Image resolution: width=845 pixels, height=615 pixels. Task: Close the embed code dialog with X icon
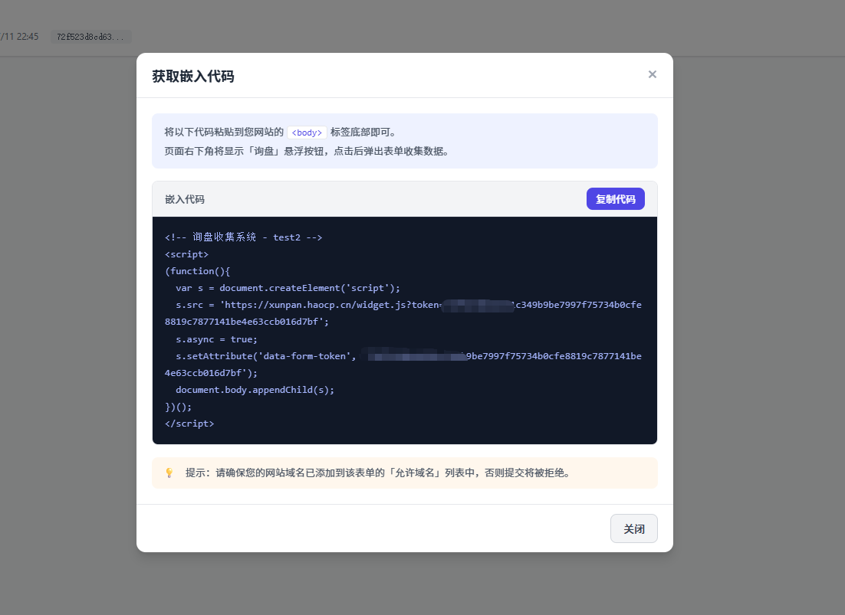pos(652,74)
